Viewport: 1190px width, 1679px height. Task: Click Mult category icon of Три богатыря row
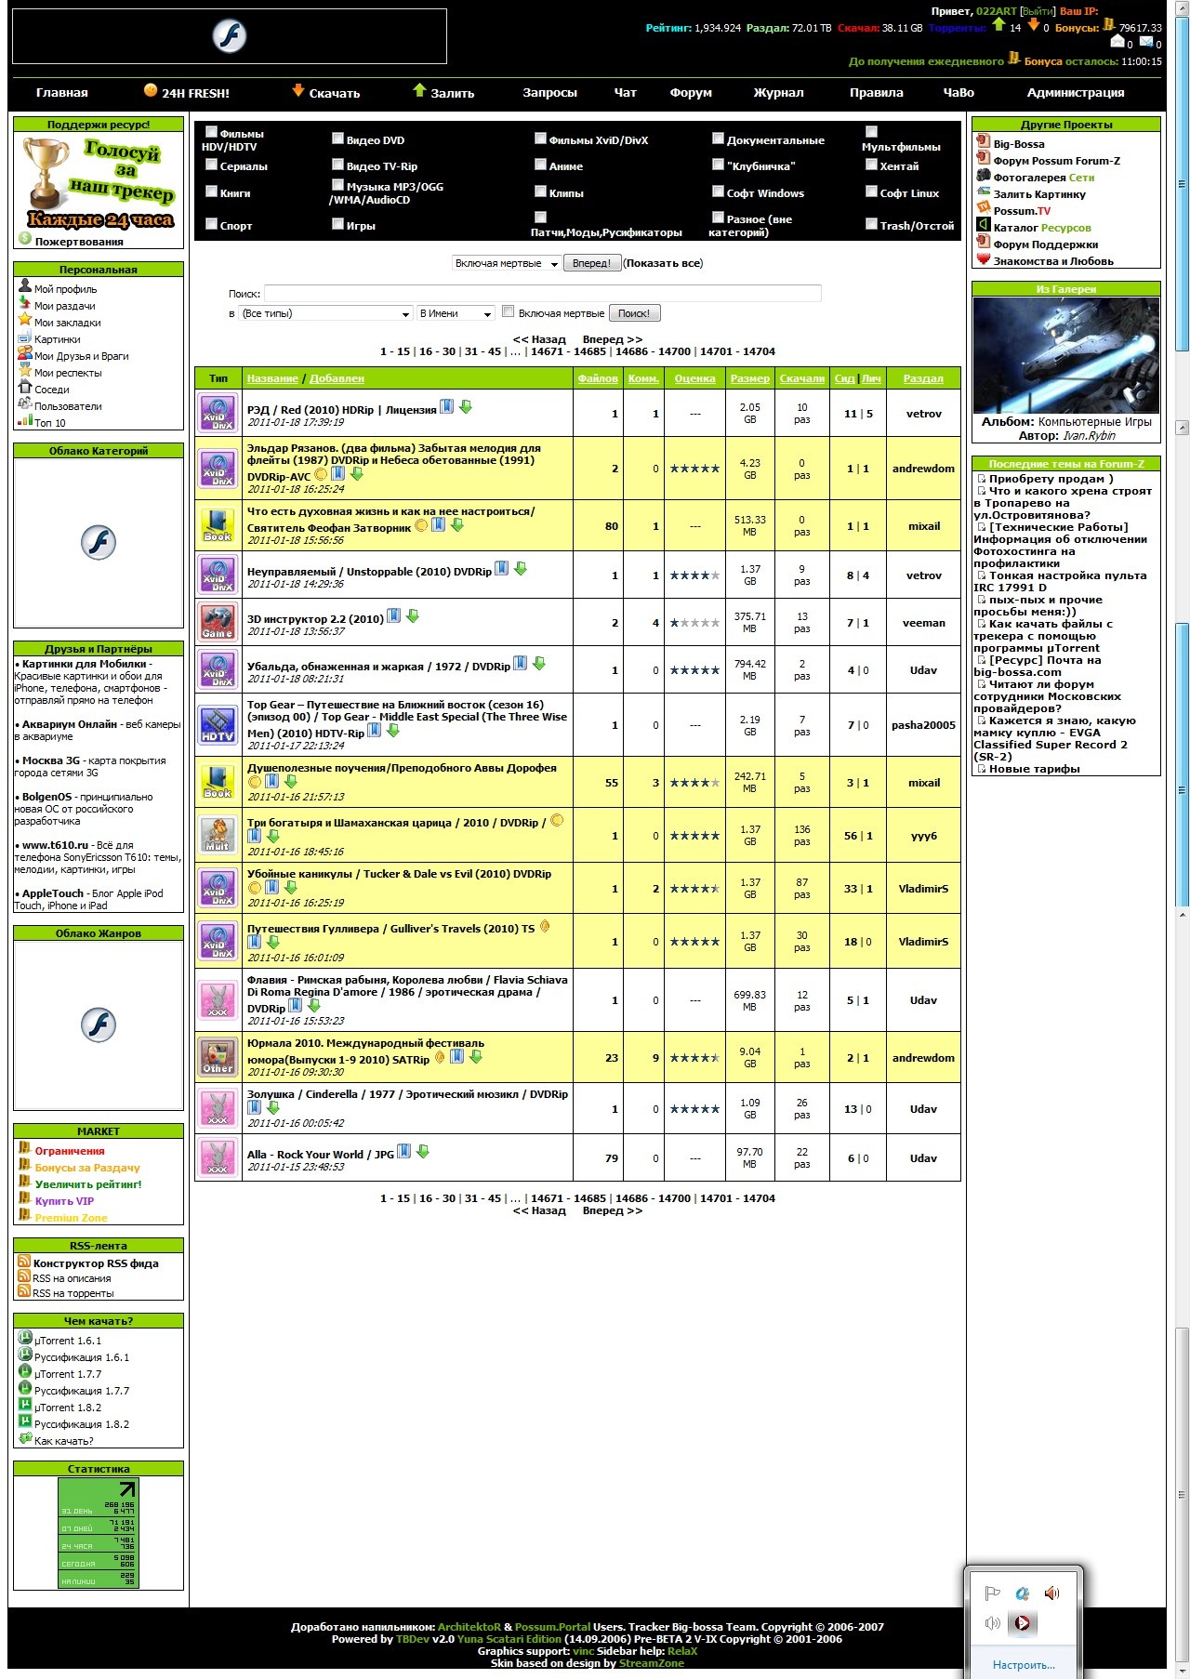(x=218, y=835)
